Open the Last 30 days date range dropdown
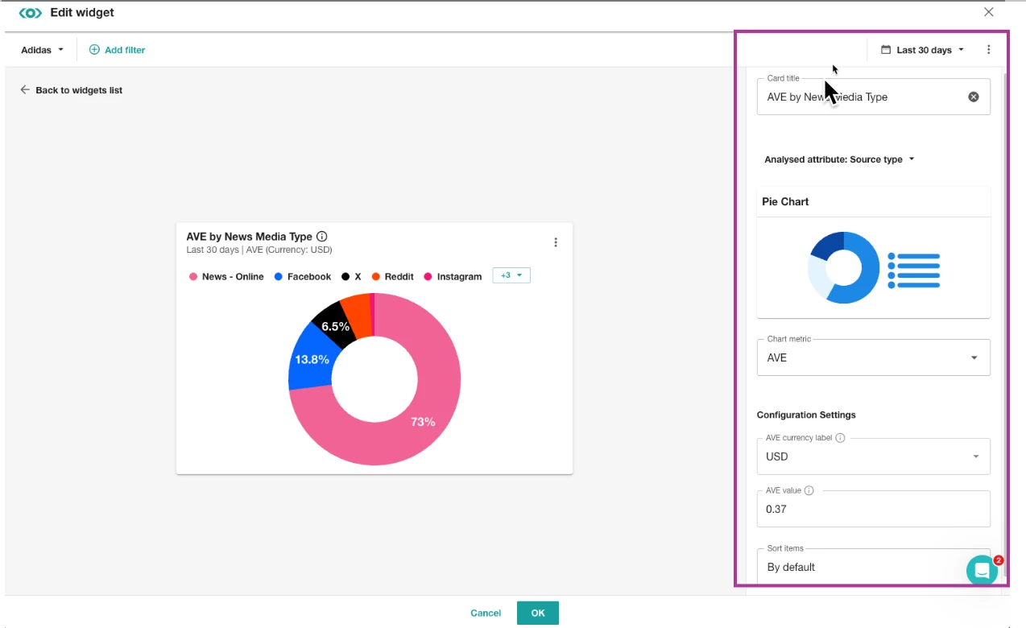The height and width of the screenshot is (628, 1026). (x=923, y=50)
